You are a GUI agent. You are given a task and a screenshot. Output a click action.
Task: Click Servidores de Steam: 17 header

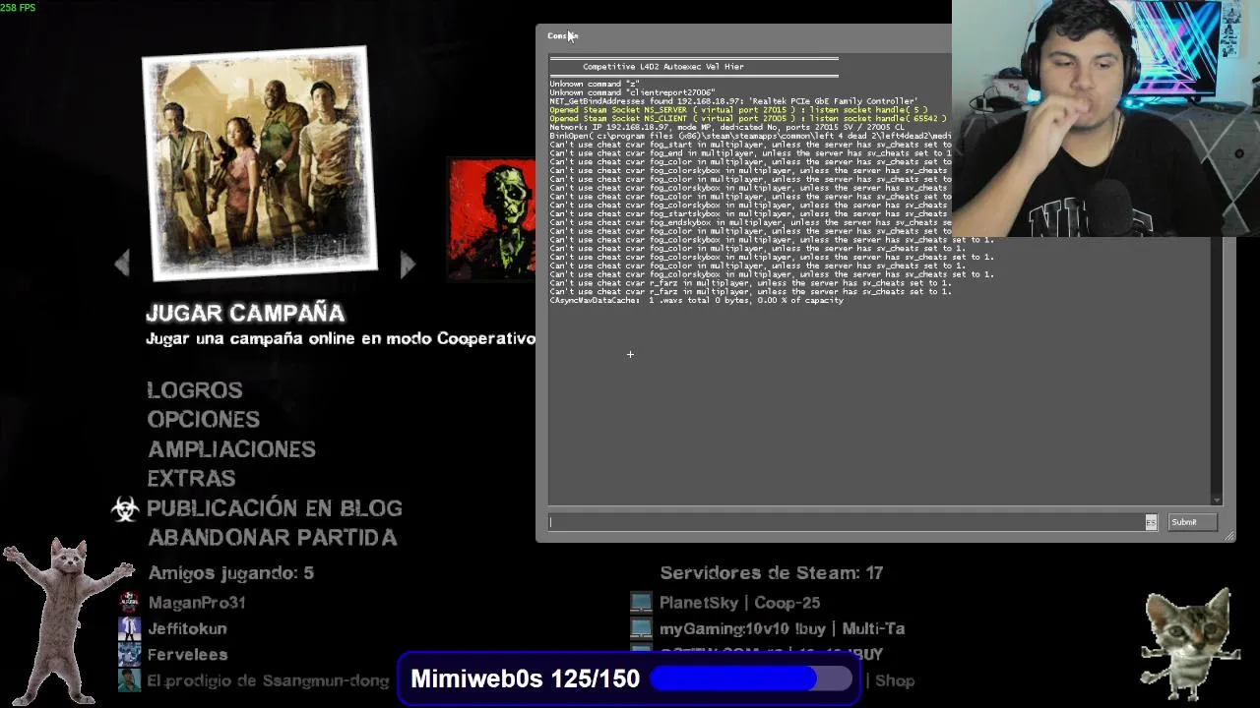point(772,572)
